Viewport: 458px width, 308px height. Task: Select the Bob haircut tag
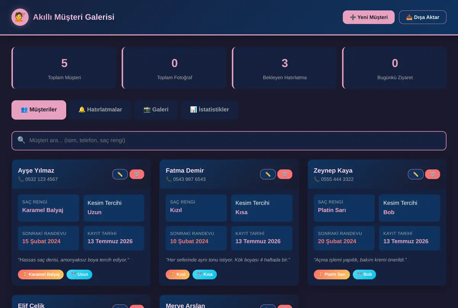tap(364, 274)
